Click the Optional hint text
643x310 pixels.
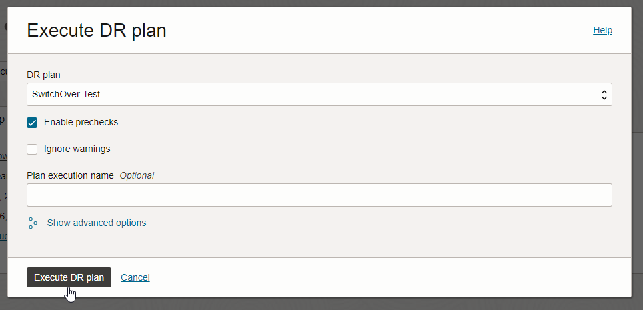(x=137, y=175)
